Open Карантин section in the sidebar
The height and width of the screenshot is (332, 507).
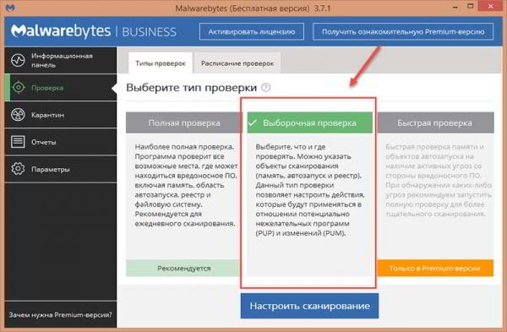pyautogui.click(x=61, y=114)
